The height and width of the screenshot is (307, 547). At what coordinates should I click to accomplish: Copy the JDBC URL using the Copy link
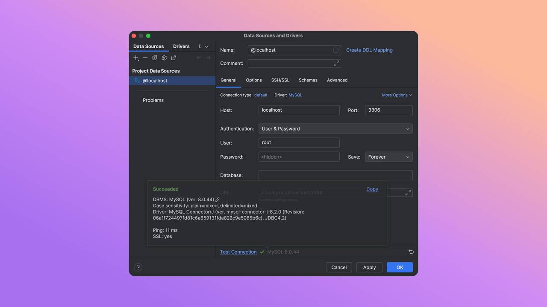(x=372, y=189)
